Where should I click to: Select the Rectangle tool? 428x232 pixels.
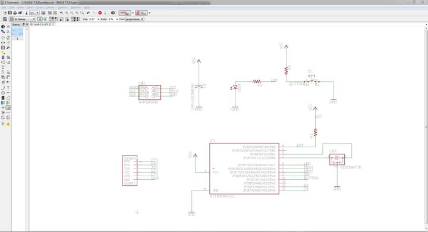3,98
